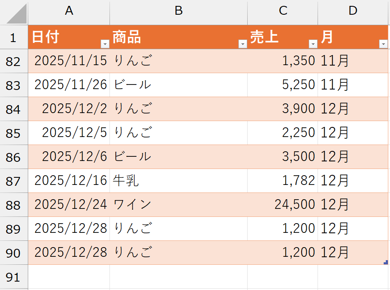
Task: Select the ワイン cell in row 88
Action: pyautogui.click(x=178, y=205)
